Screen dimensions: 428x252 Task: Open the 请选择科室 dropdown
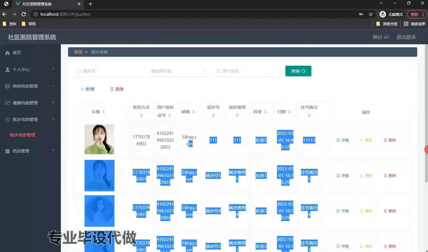178,71
